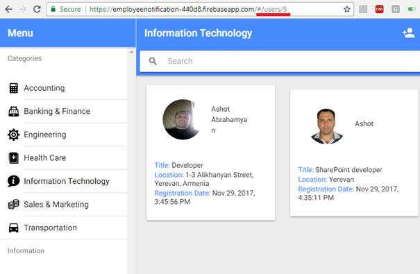The height and width of the screenshot is (274, 420).
Task: Click the name Ashot on second card
Action: pos(364,124)
